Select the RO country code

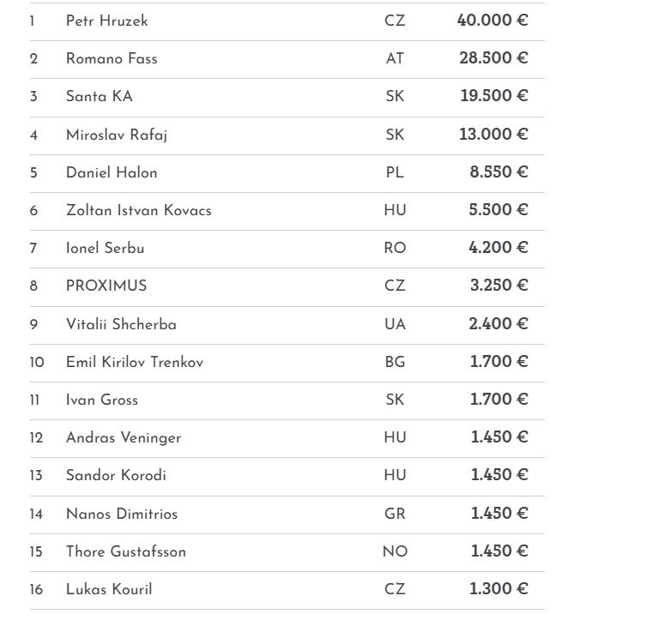(x=395, y=248)
